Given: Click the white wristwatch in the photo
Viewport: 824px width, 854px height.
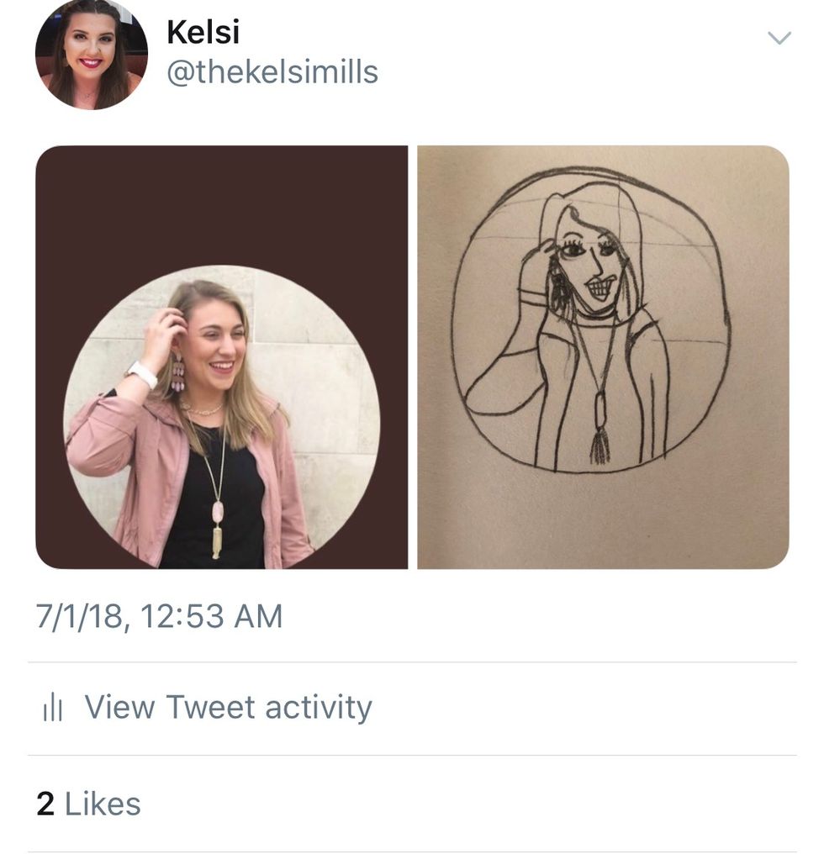Looking at the screenshot, I should [x=143, y=373].
